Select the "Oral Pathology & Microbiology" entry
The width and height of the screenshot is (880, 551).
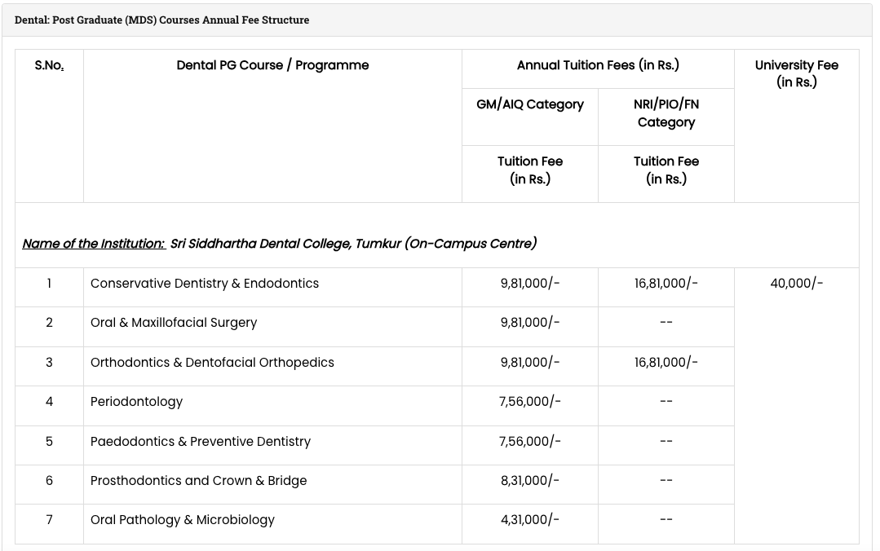183,519
